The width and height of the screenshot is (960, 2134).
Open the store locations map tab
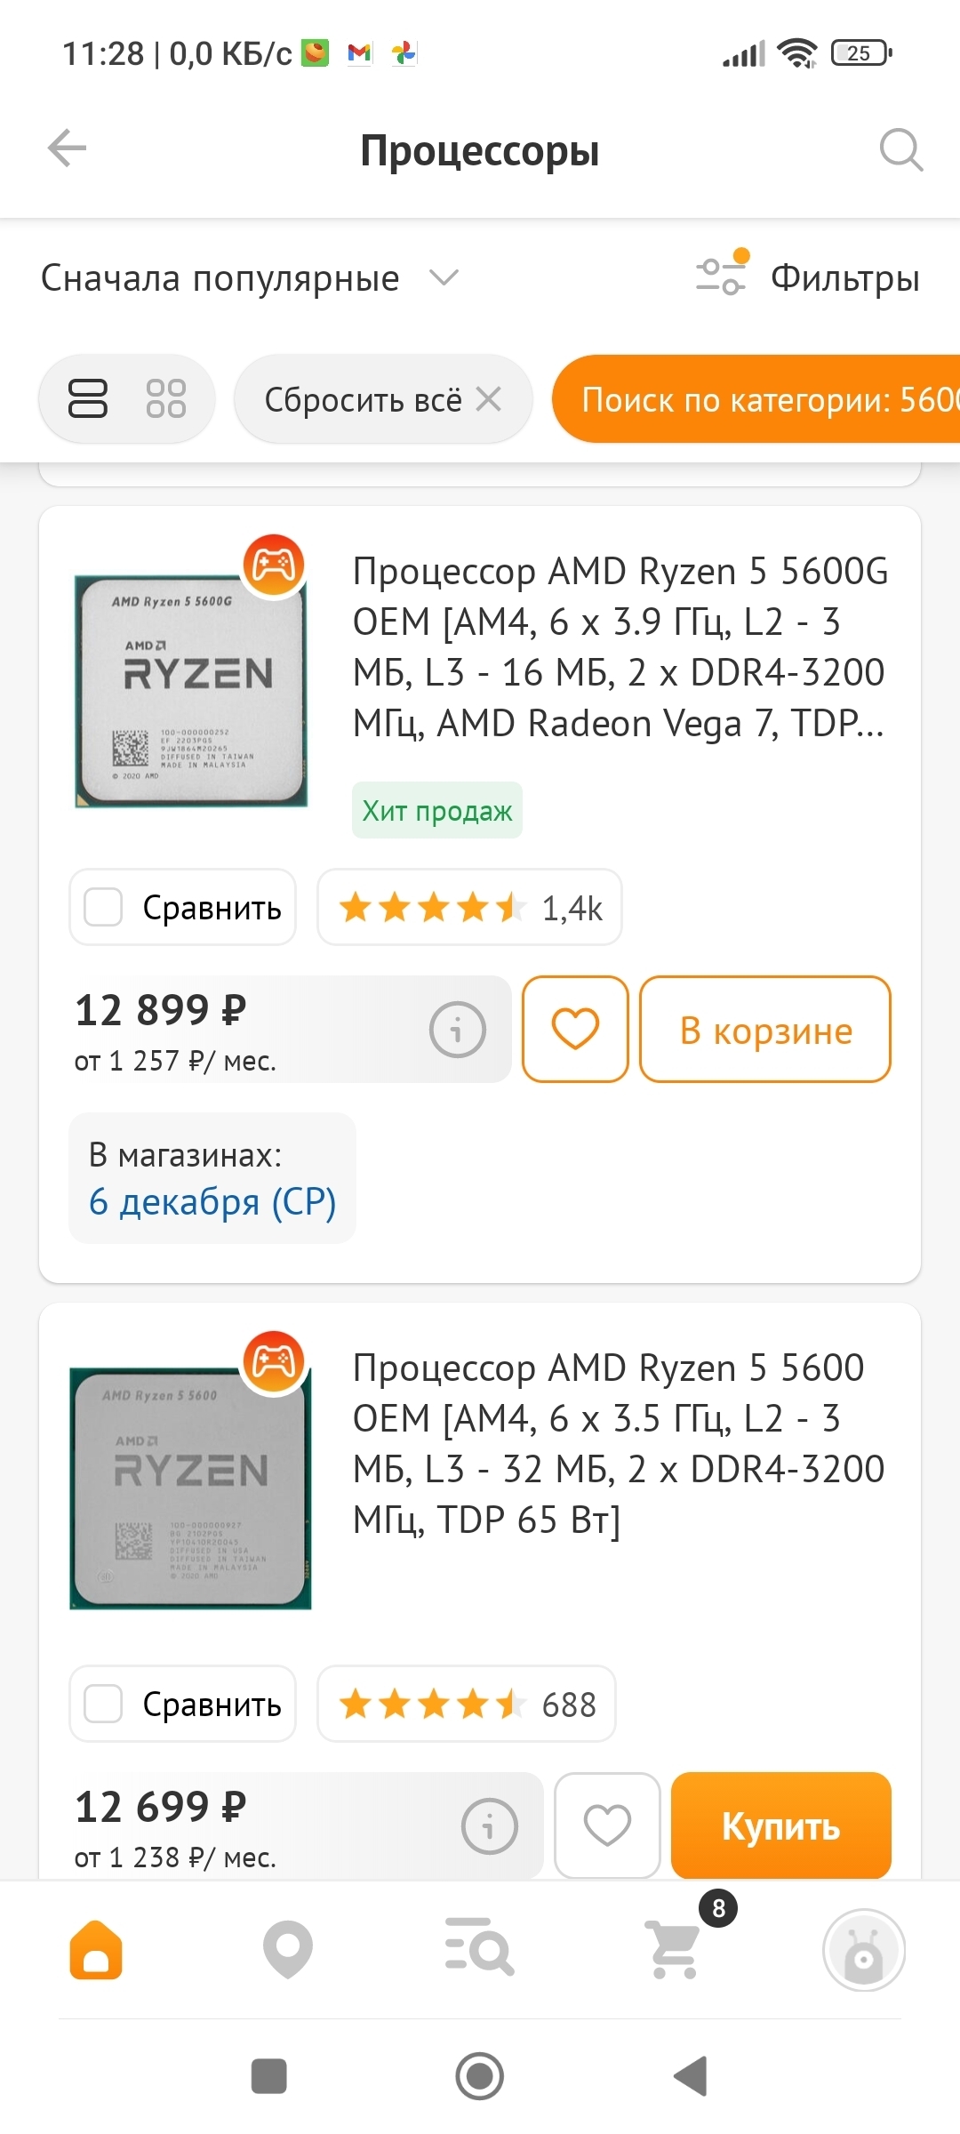[x=288, y=1949]
